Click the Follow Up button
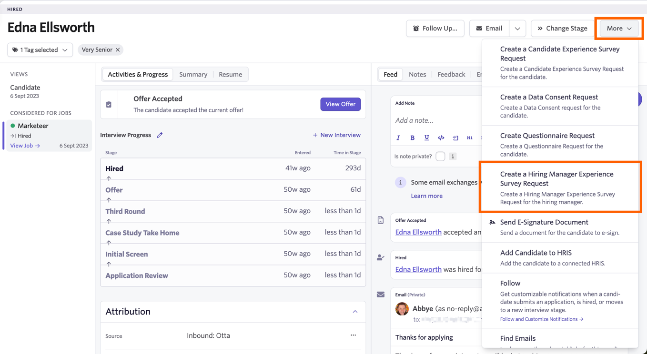 point(435,29)
